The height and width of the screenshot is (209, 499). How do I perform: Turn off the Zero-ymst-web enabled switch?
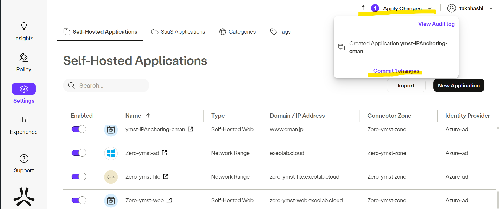[79, 200]
